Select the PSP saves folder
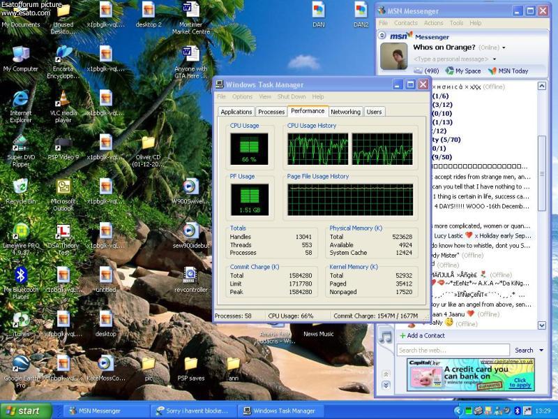 pyautogui.click(x=191, y=369)
